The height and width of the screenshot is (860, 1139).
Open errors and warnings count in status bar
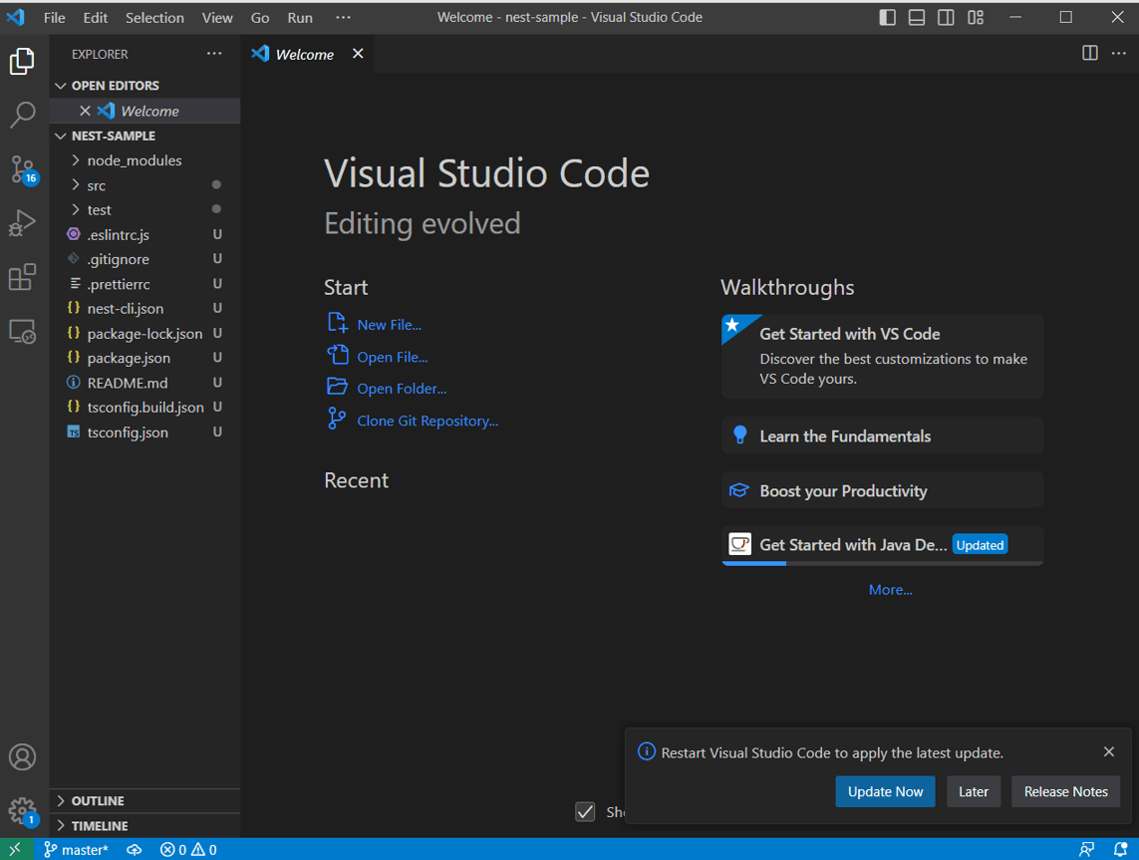click(x=188, y=849)
